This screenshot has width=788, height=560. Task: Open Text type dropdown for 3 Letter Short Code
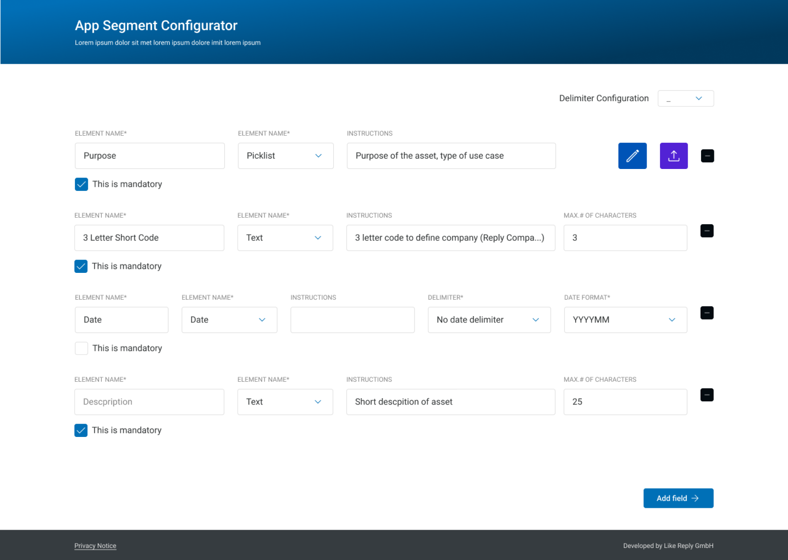285,238
